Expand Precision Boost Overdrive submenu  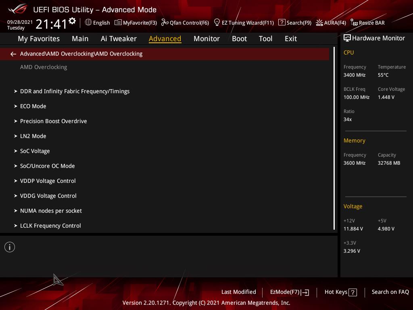(x=53, y=121)
